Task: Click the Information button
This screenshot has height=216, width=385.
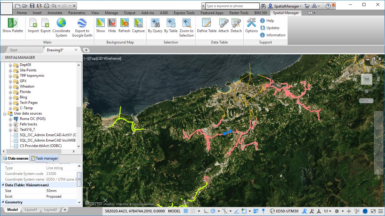Action: point(273,35)
